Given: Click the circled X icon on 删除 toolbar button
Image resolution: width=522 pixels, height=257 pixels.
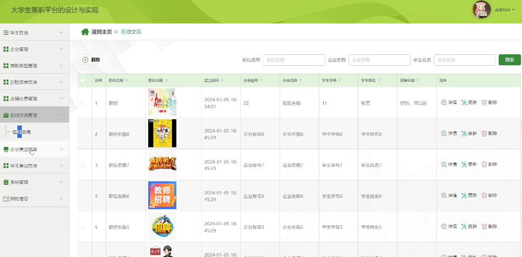Looking at the screenshot, I should pyautogui.click(x=85, y=60).
